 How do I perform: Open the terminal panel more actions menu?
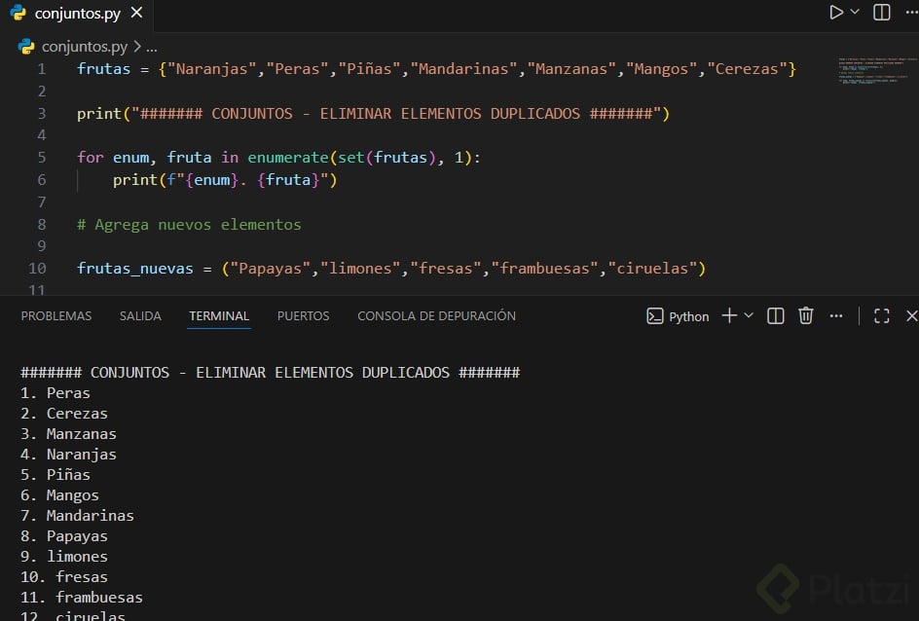pyautogui.click(x=836, y=316)
